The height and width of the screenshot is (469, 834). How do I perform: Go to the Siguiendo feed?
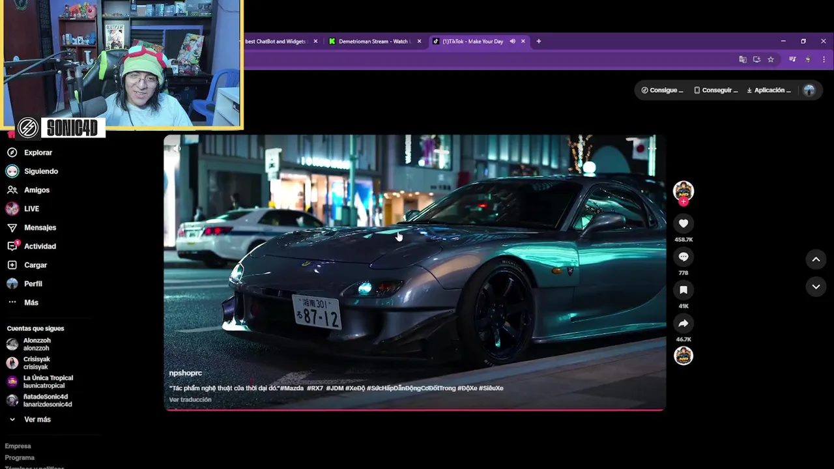[33, 171]
